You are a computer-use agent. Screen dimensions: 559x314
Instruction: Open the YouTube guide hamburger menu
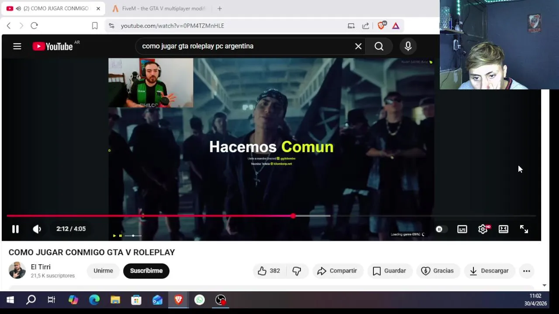pyautogui.click(x=17, y=46)
